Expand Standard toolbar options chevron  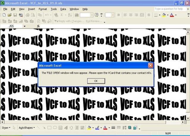pyautogui.click(x=102, y=15)
